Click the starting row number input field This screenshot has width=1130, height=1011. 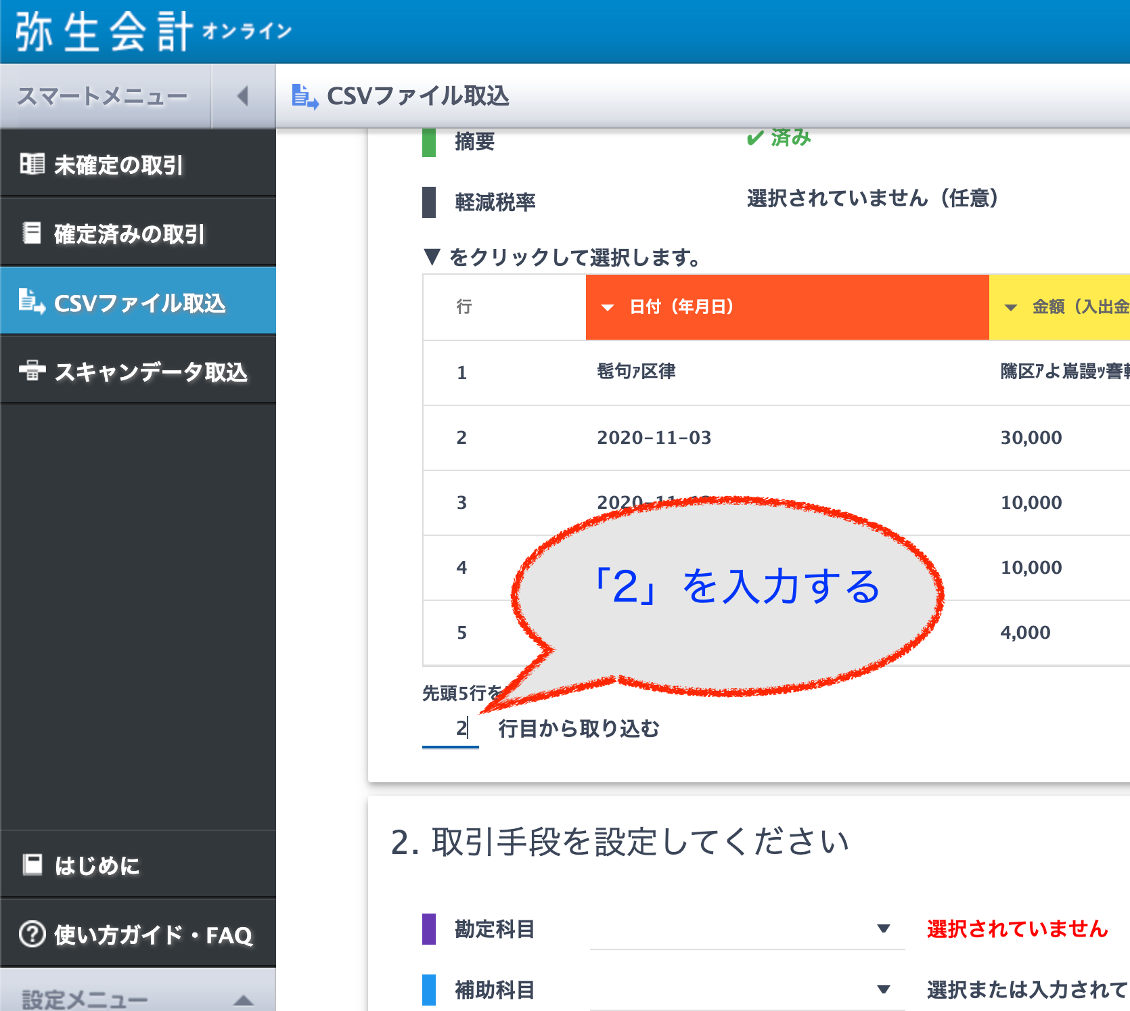tap(450, 729)
